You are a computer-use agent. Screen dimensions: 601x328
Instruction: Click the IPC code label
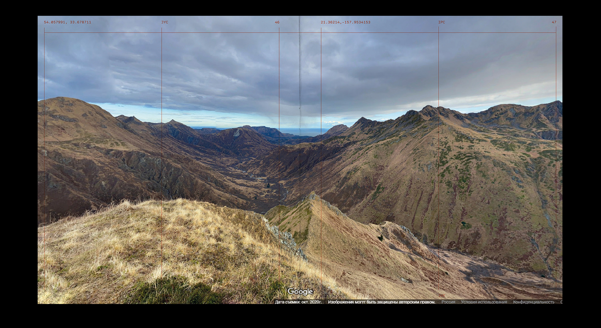point(441,22)
